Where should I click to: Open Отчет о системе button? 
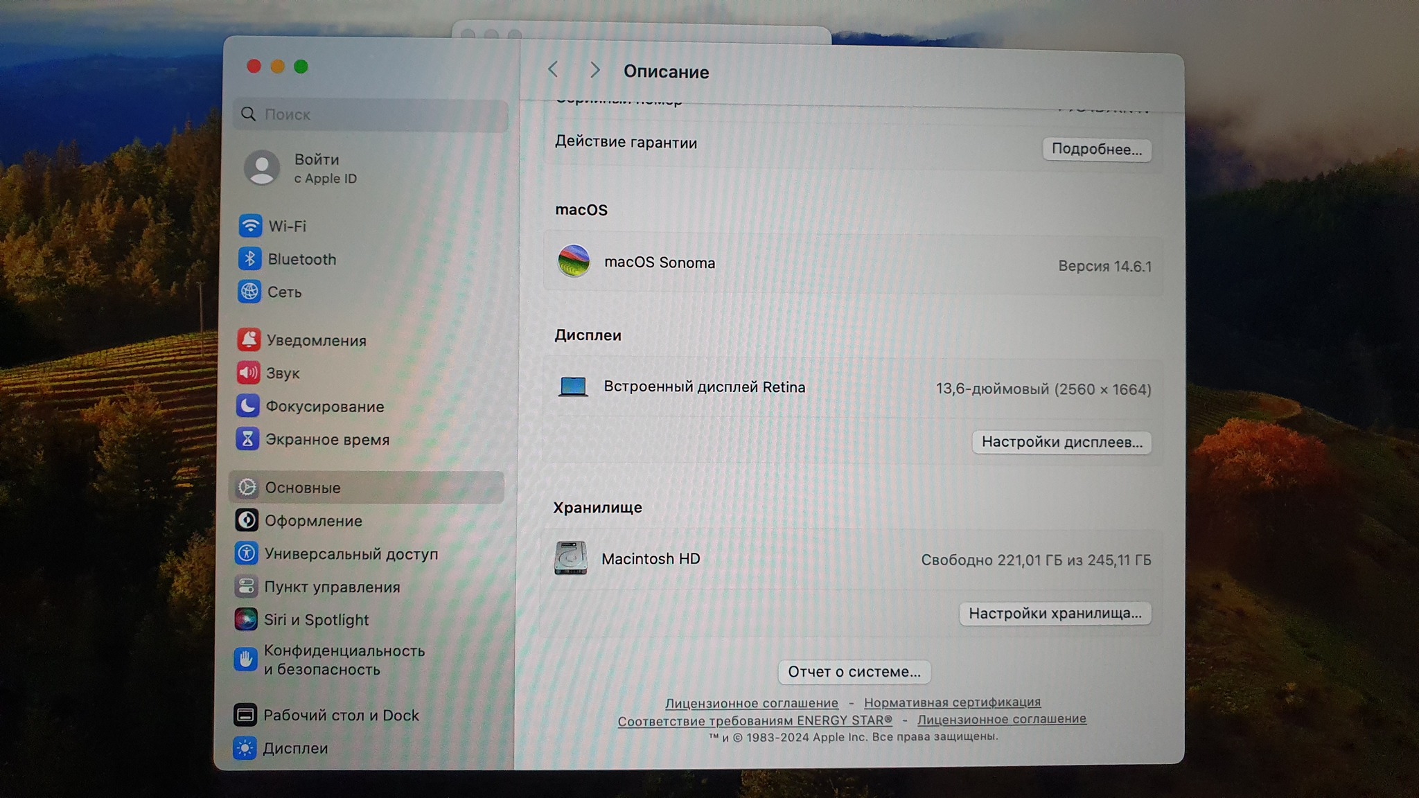pos(854,671)
